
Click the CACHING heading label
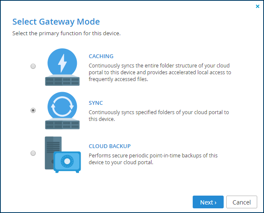[101, 56]
